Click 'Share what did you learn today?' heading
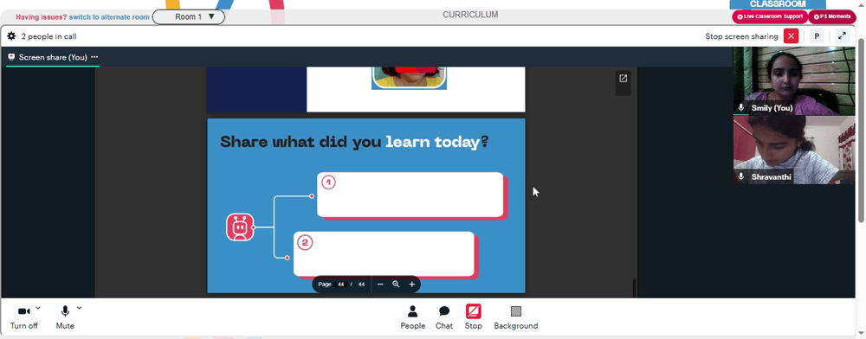This screenshot has width=866, height=339. tap(354, 142)
